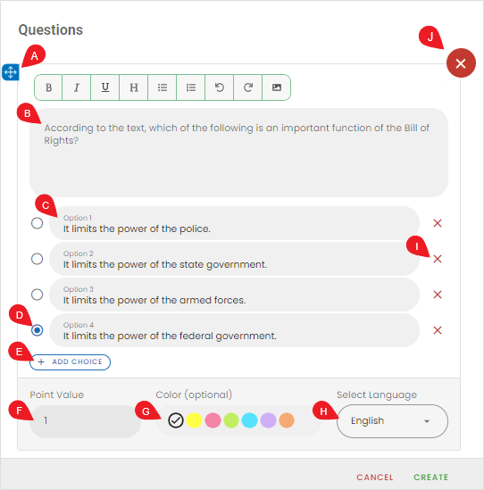Pick the yellow color swatch

[x=194, y=420]
